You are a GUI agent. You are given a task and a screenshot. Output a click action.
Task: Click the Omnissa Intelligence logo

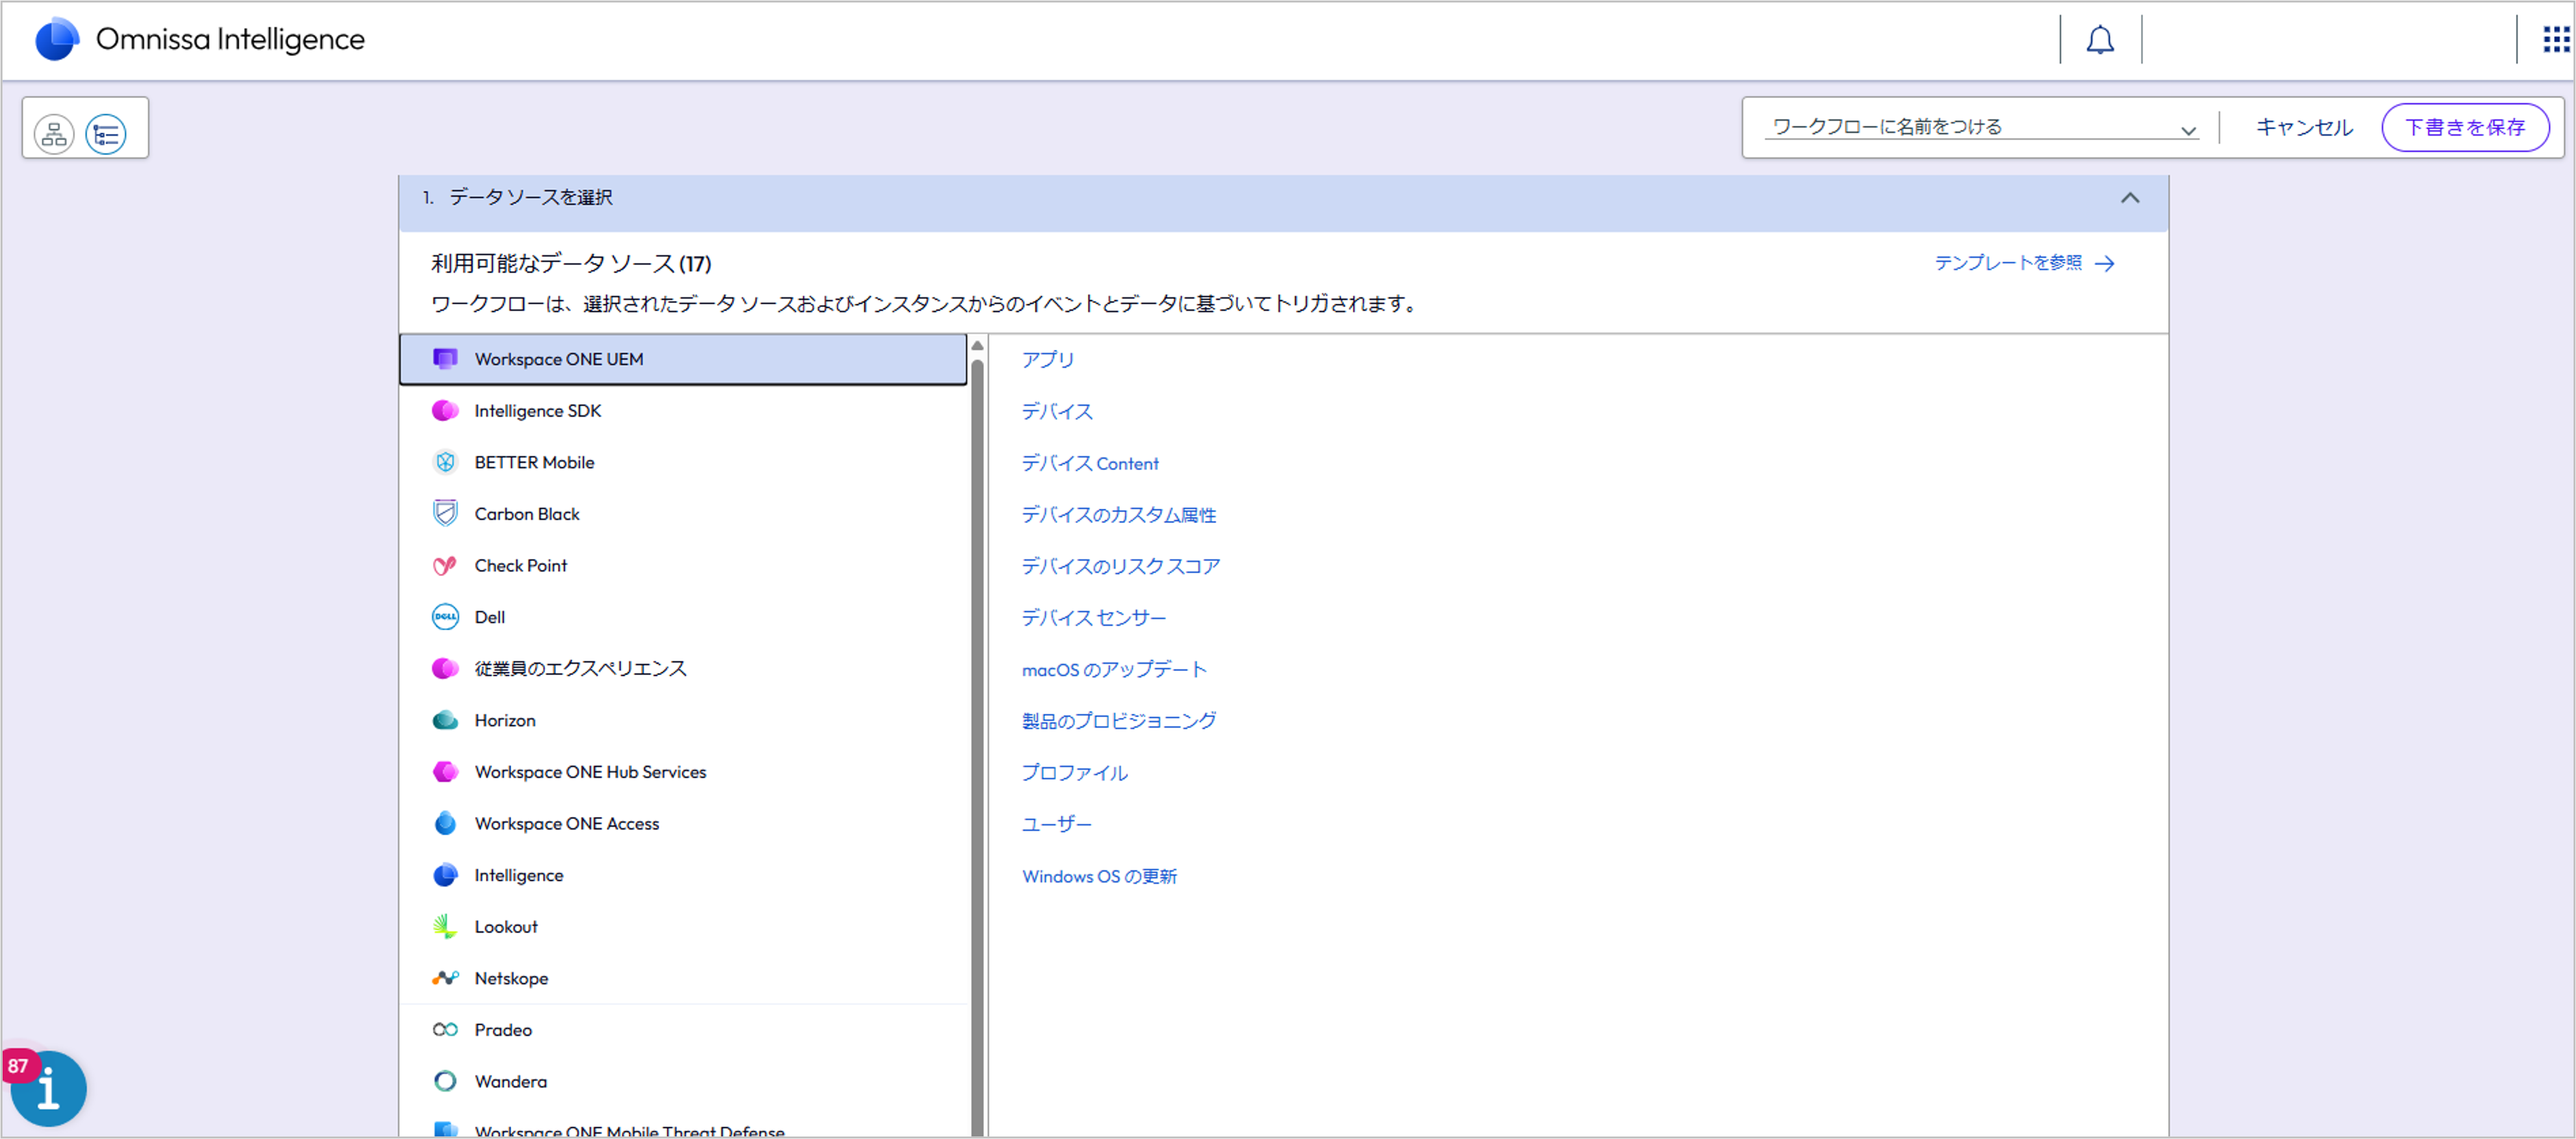click(57, 40)
